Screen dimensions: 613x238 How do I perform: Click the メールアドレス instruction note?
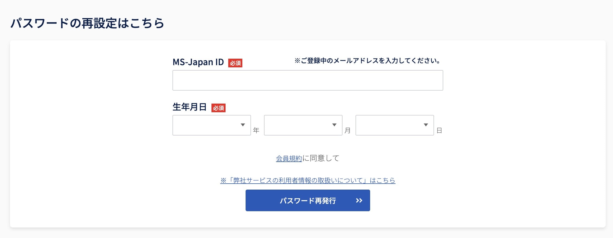pyautogui.click(x=368, y=61)
